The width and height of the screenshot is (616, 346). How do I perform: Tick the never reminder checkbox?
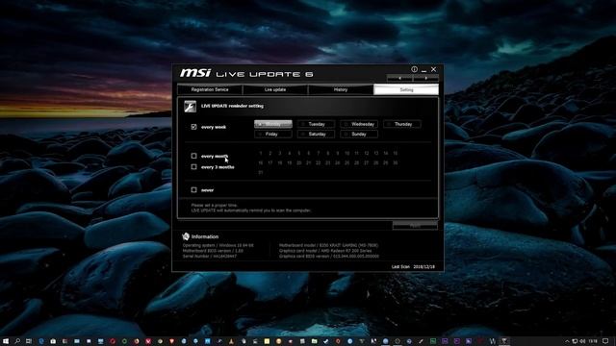click(193, 190)
